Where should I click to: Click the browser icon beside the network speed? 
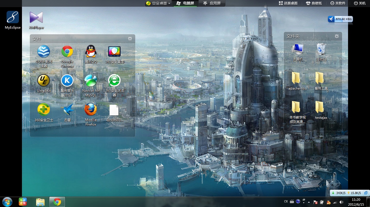[x=366, y=193]
